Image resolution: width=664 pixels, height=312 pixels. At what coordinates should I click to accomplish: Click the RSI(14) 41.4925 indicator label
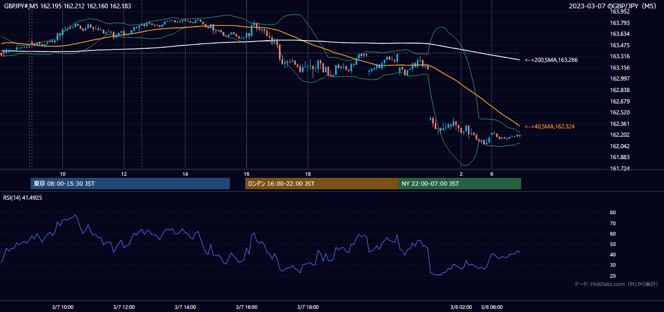pyautogui.click(x=23, y=198)
